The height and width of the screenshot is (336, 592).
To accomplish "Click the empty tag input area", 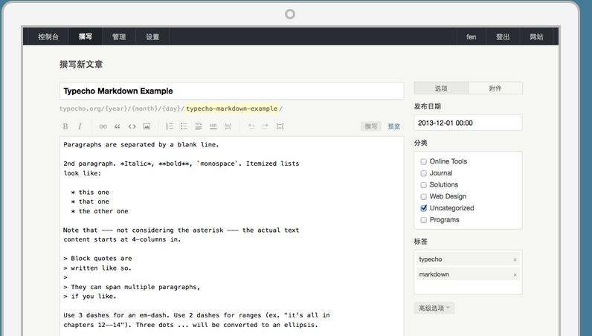I will (x=468, y=287).
